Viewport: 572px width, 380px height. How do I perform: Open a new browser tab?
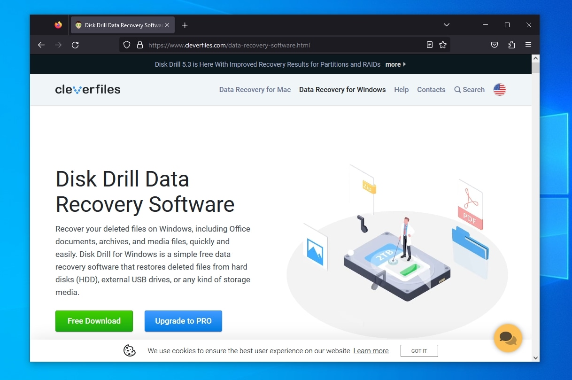(x=185, y=25)
